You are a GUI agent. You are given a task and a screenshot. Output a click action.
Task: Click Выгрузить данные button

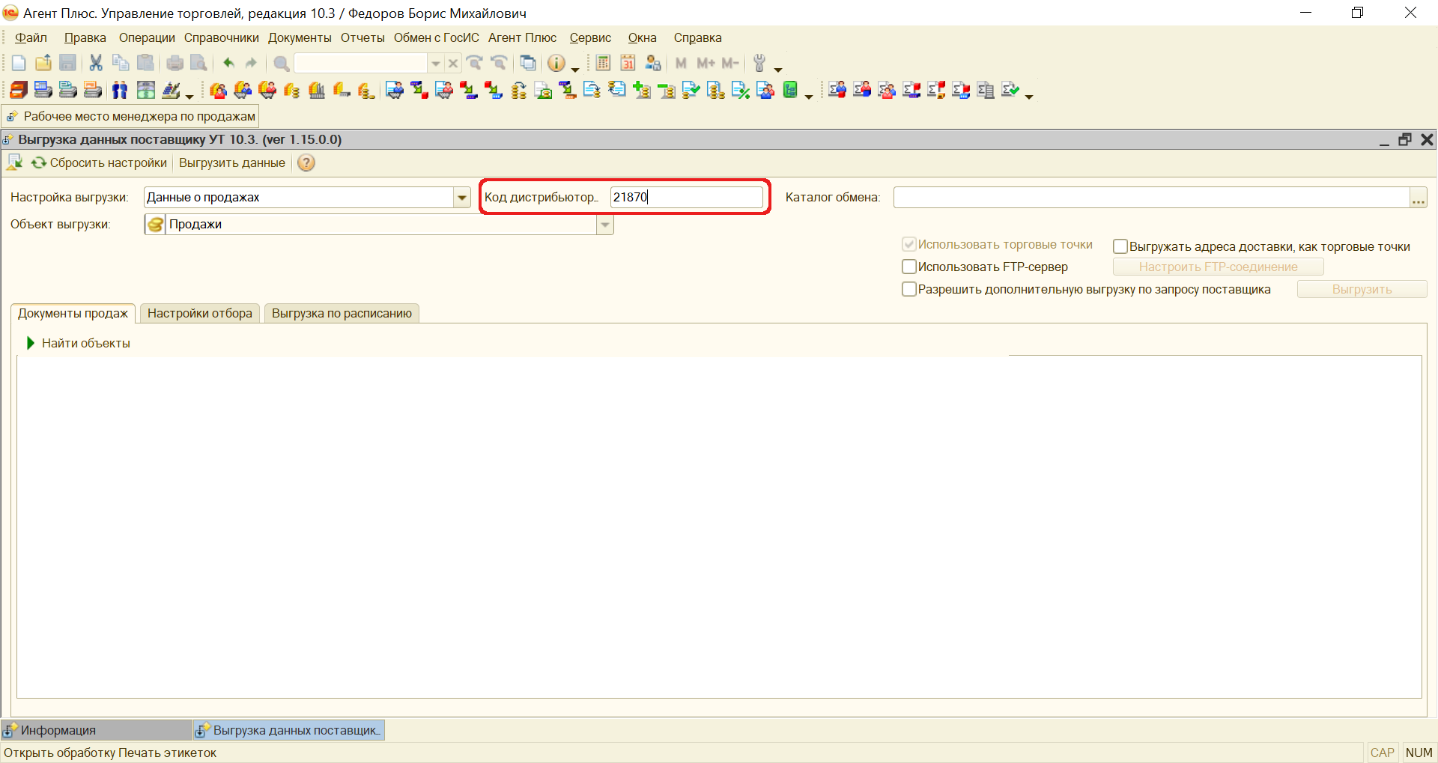(x=231, y=163)
